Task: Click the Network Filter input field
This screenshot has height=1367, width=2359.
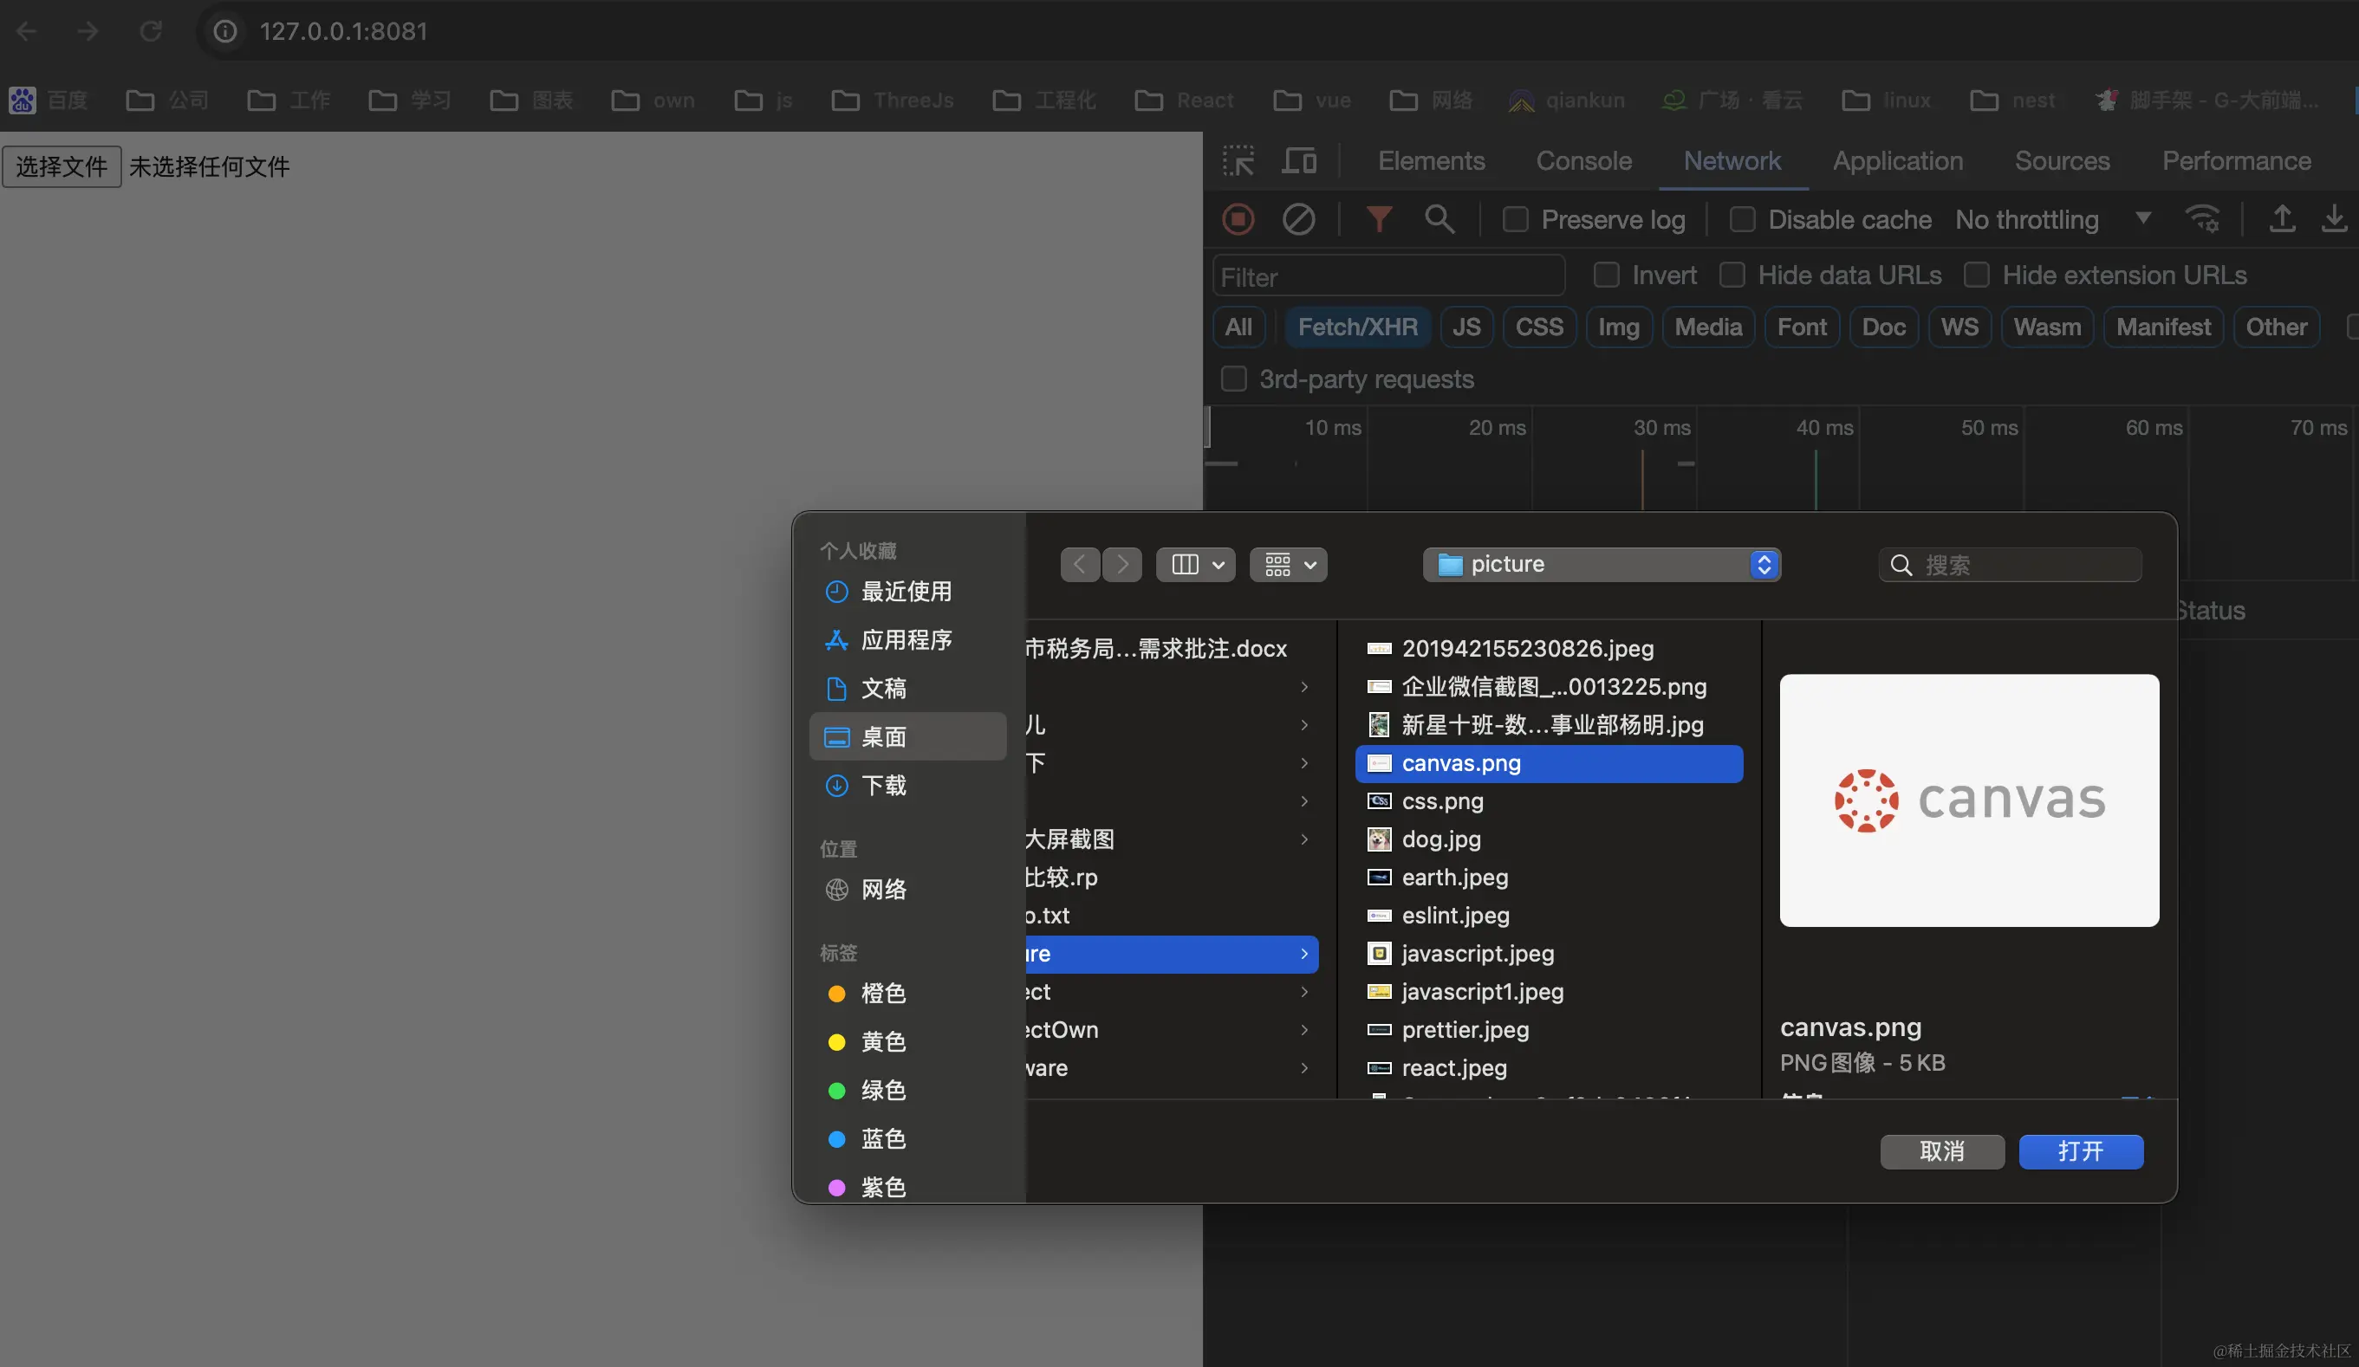Action: tap(1388, 277)
